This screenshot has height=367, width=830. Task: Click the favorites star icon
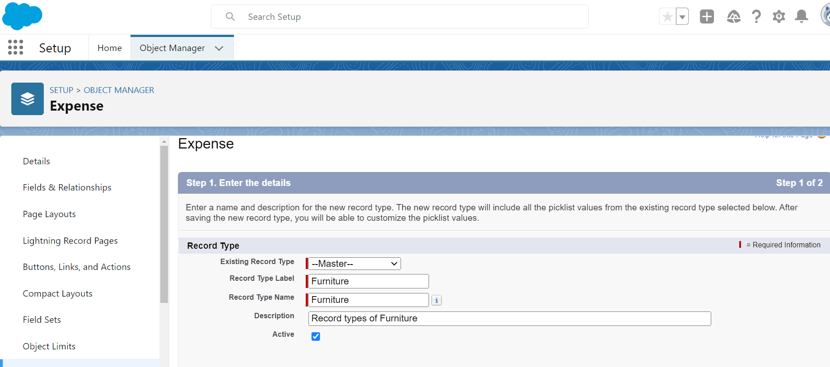[667, 17]
